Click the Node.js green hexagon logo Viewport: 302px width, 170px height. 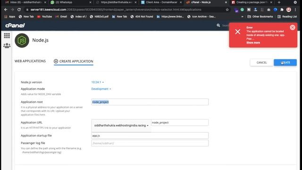click(x=22, y=41)
